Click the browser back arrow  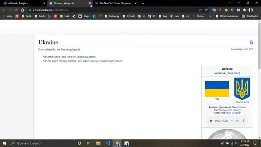pyautogui.click(x=4, y=10)
